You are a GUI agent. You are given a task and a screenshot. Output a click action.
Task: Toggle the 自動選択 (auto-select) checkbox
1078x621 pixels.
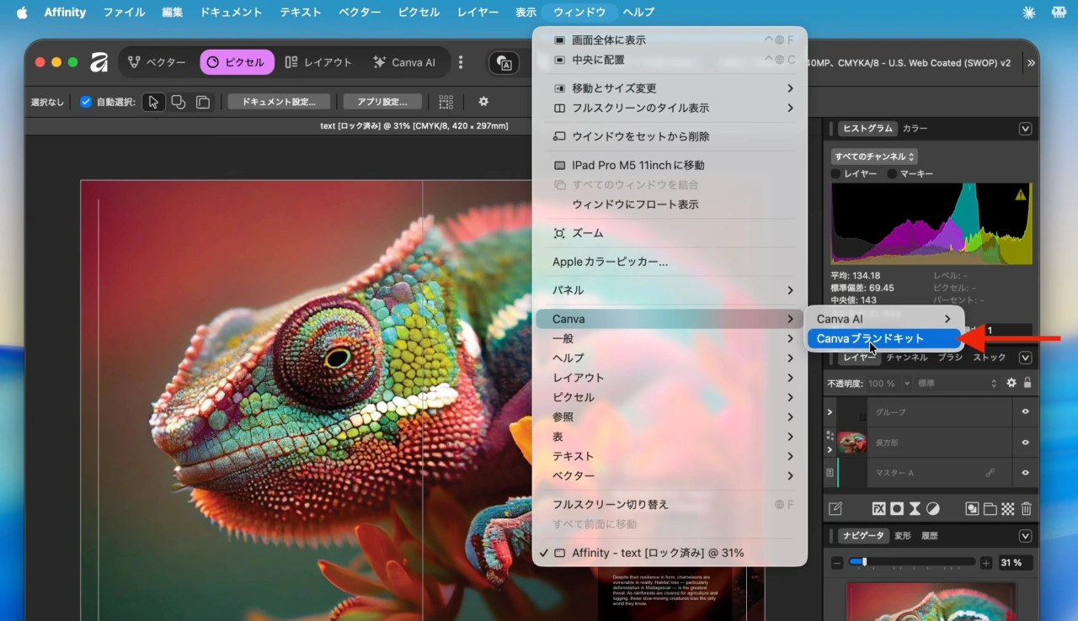85,102
